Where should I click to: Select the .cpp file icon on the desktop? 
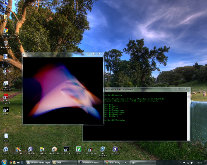pyautogui.click(x=6, y=137)
